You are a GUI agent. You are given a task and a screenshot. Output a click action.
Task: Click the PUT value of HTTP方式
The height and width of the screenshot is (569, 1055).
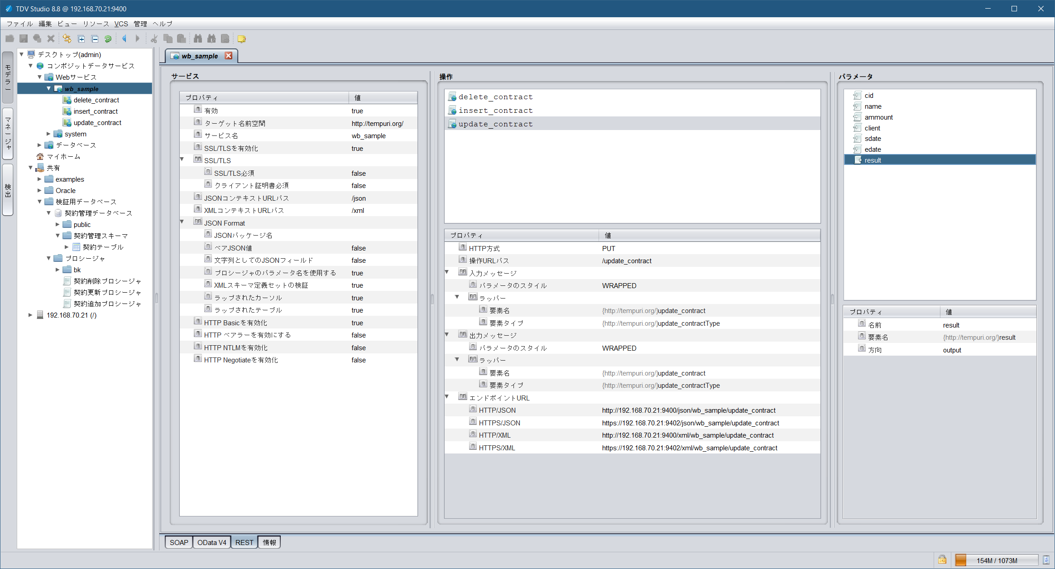(x=609, y=248)
